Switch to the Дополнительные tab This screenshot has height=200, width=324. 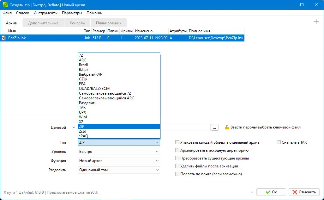tap(43, 23)
